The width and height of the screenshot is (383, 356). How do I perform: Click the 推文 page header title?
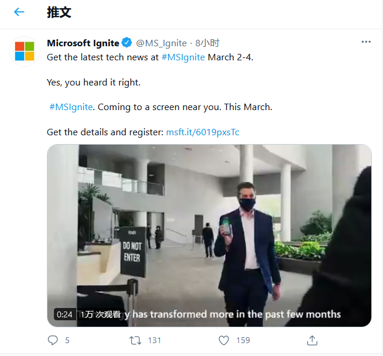(x=59, y=12)
